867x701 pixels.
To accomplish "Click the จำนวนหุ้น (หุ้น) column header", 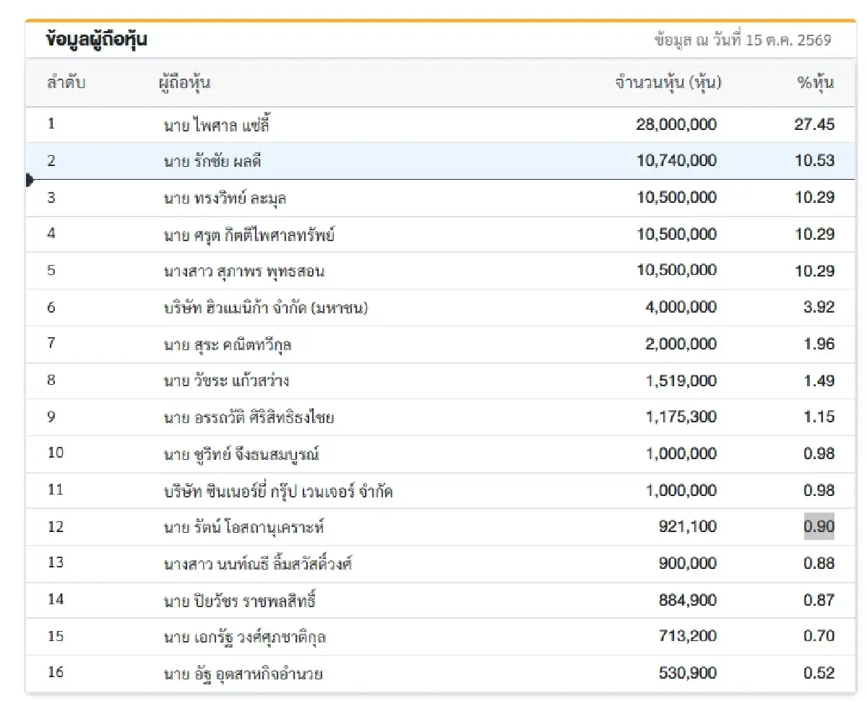I will tap(668, 82).
